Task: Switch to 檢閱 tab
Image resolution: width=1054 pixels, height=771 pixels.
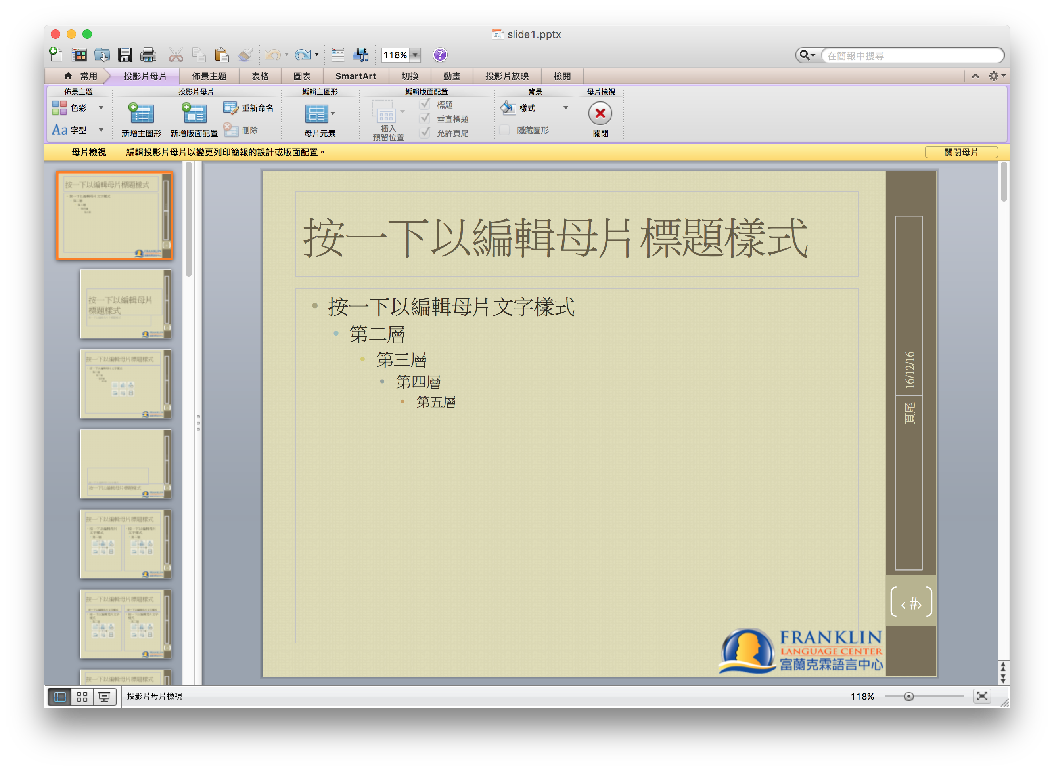Action: pos(562,76)
